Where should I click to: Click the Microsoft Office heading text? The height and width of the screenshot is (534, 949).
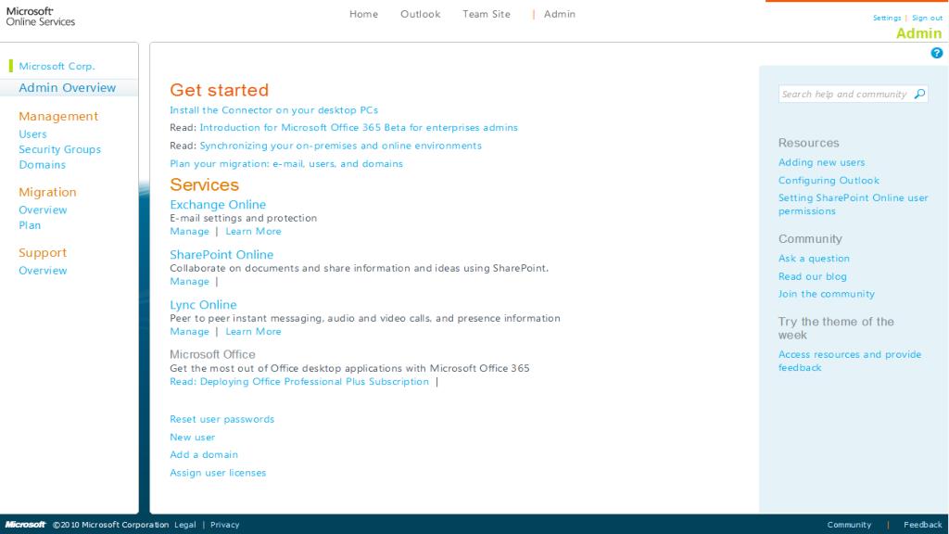pyautogui.click(x=212, y=355)
